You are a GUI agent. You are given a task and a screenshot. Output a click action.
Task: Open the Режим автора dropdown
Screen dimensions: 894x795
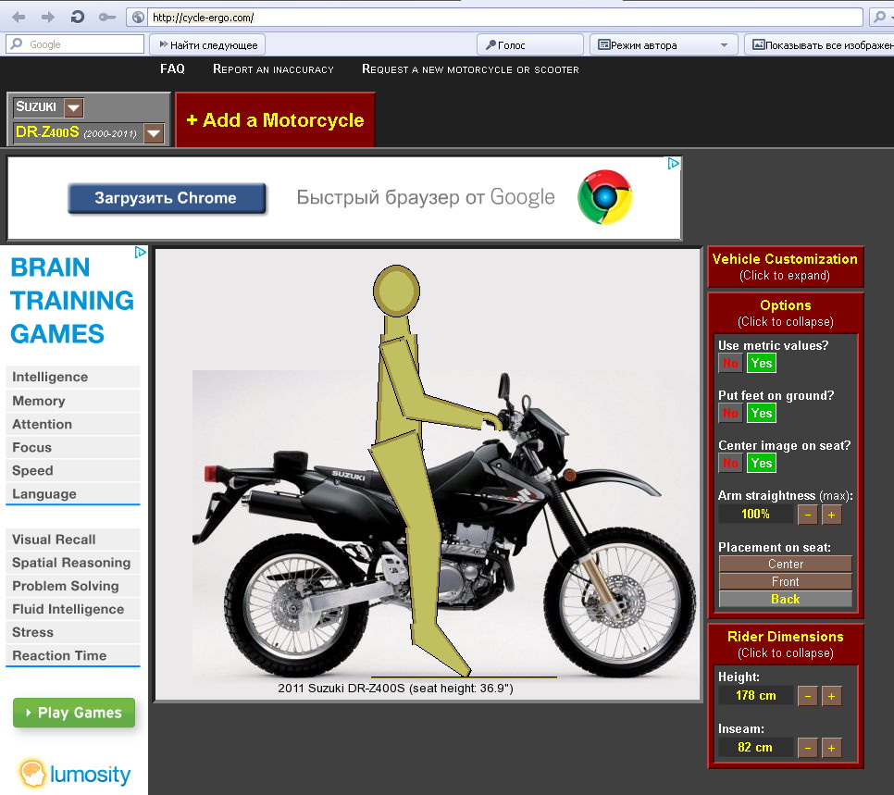tap(664, 44)
